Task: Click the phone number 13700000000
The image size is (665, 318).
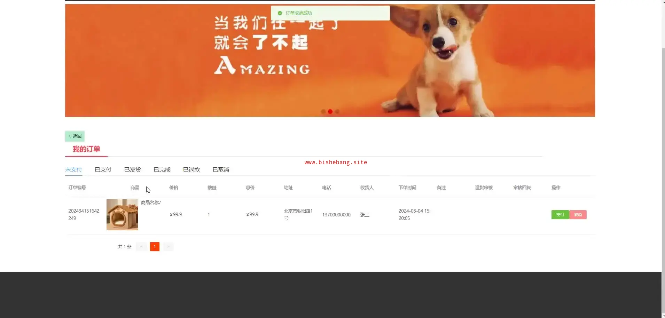Action: pyautogui.click(x=336, y=215)
